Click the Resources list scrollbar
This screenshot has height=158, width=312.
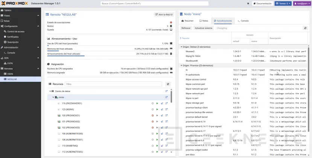171,97
